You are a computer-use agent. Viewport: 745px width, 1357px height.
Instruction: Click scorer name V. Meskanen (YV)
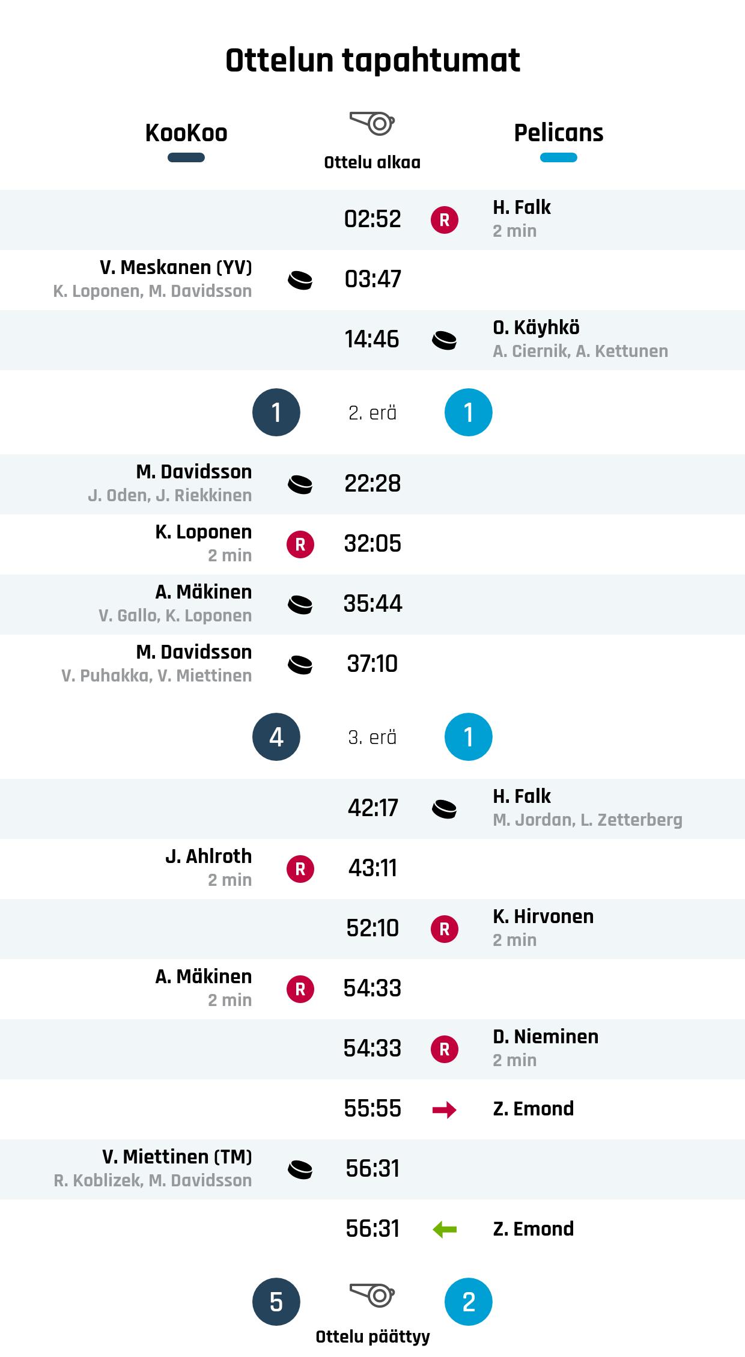(176, 267)
